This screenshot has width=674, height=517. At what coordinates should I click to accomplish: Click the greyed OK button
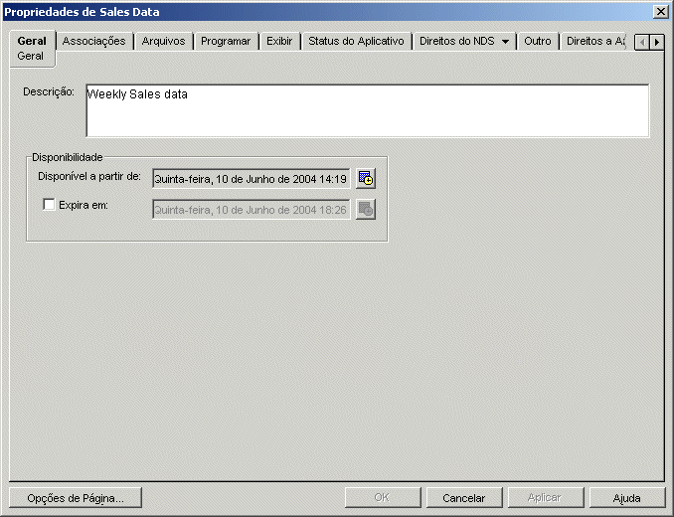[383, 498]
